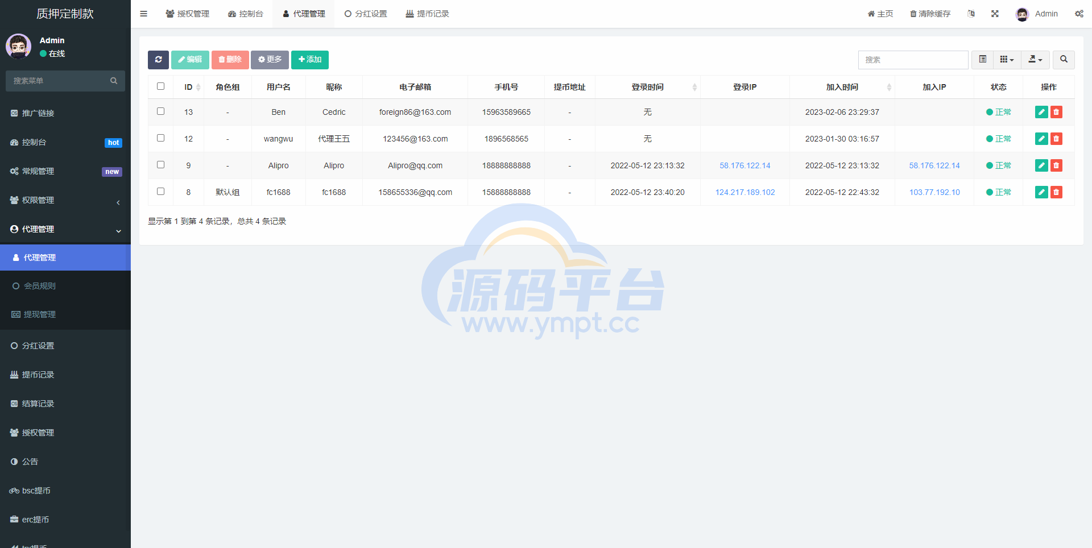Image resolution: width=1092 pixels, height=548 pixels.
Task: Open 控制台 with hot badge in sidebar
Action: point(65,142)
